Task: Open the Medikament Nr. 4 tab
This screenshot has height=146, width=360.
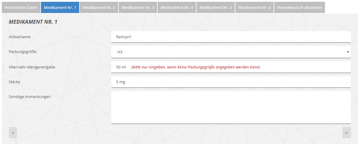Action: pos(177,8)
